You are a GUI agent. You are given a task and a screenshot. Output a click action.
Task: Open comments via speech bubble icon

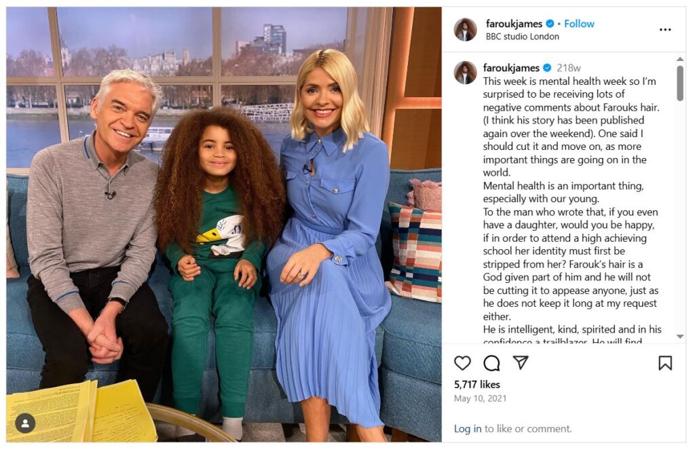click(x=491, y=363)
